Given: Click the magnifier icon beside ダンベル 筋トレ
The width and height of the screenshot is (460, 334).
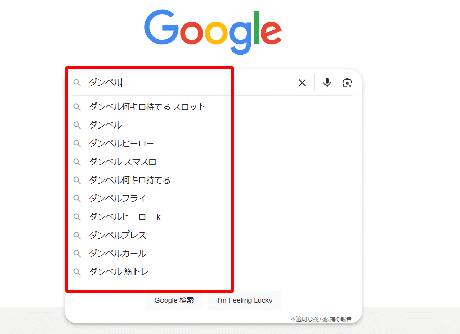Looking at the screenshot, I should coord(77,272).
